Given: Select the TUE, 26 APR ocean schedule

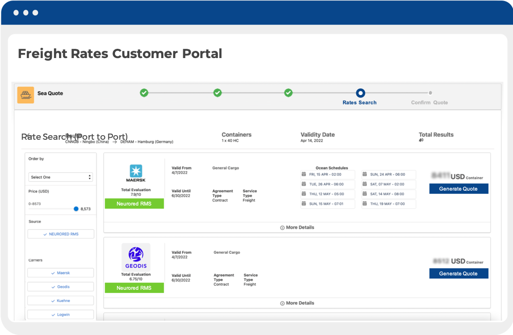Looking at the screenshot, I should click(x=328, y=184).
